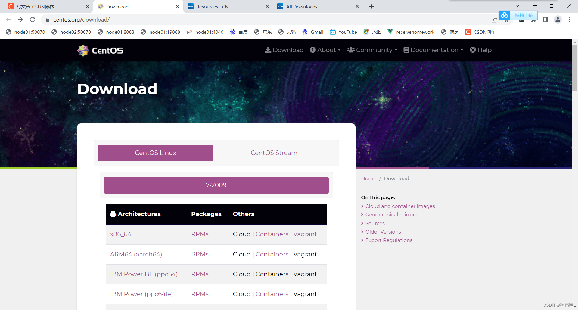Open the 简历 bookmark
This screenshot has width=578, height=310.
(450, 32)
